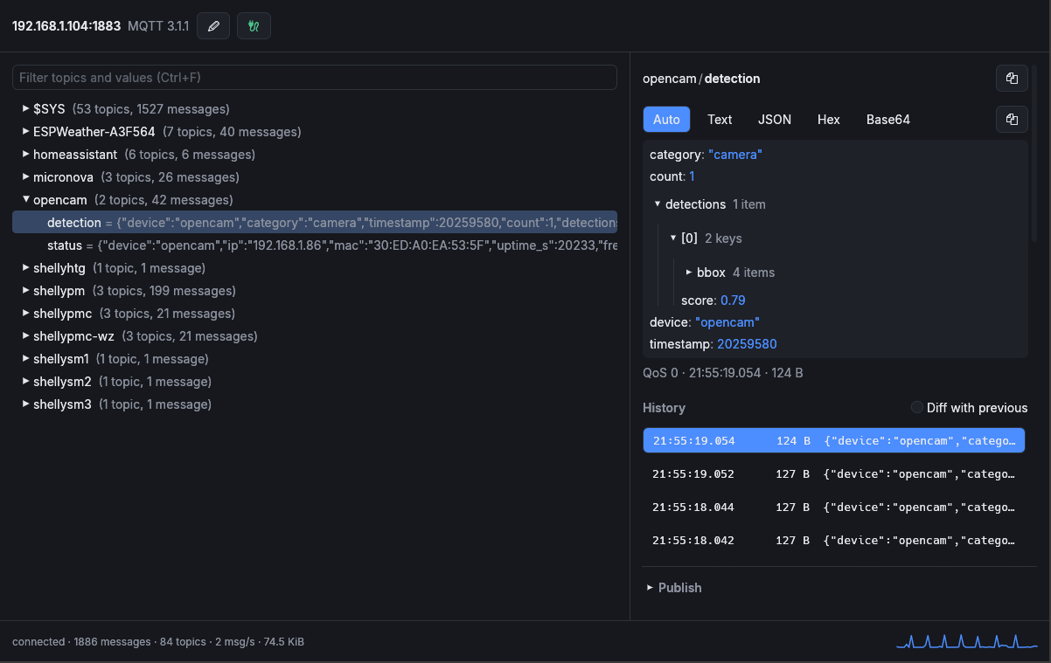Click the "QoS 0 · 21:55:19.054 · 124 B" line

point(723,374)
